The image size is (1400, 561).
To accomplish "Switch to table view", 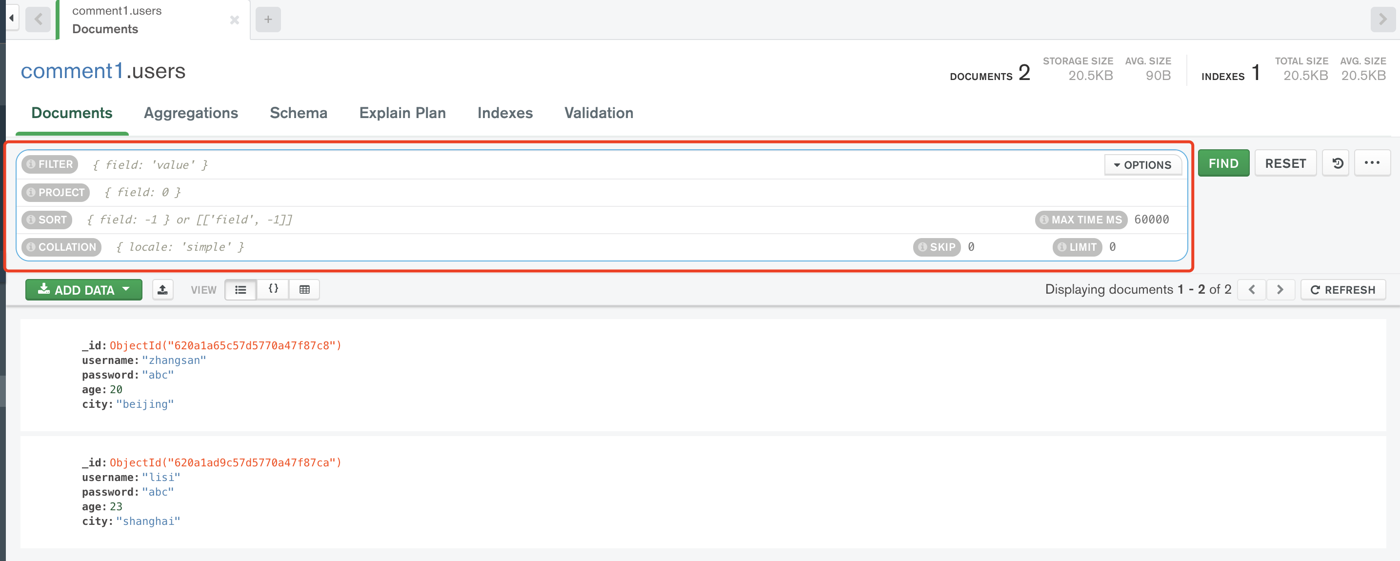I will click(304, 289).
